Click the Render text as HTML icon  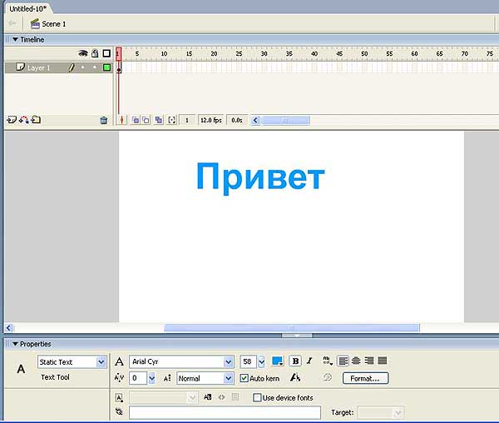tap(221, 397)
